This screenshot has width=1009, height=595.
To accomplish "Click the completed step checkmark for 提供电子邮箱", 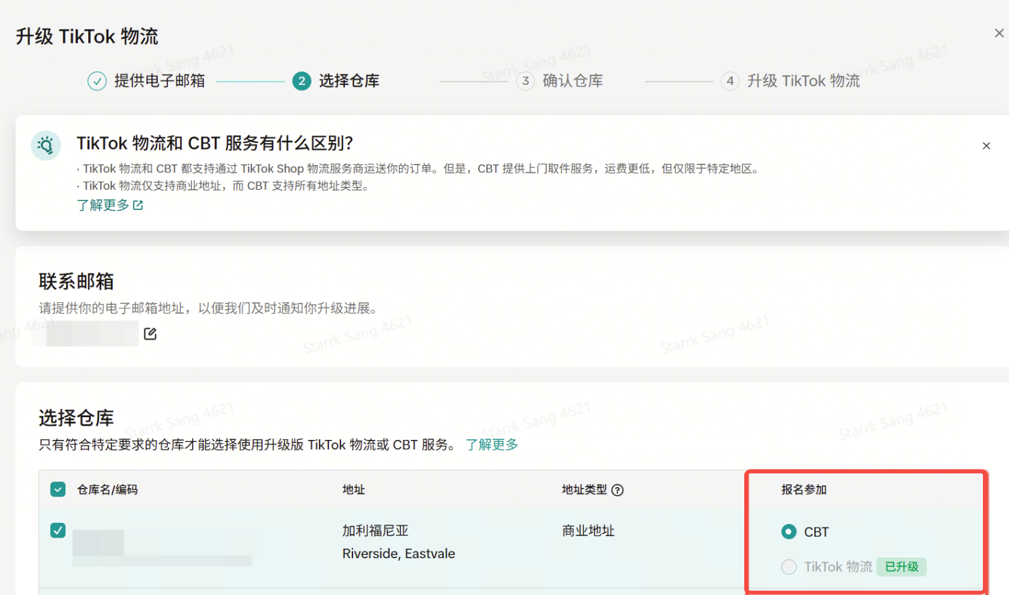I will [x=97, y=82].
